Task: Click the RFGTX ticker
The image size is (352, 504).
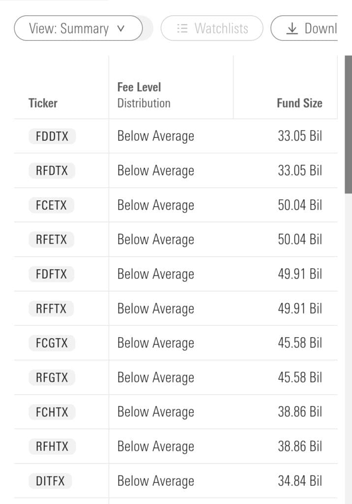Action: (x=52, y=378)
